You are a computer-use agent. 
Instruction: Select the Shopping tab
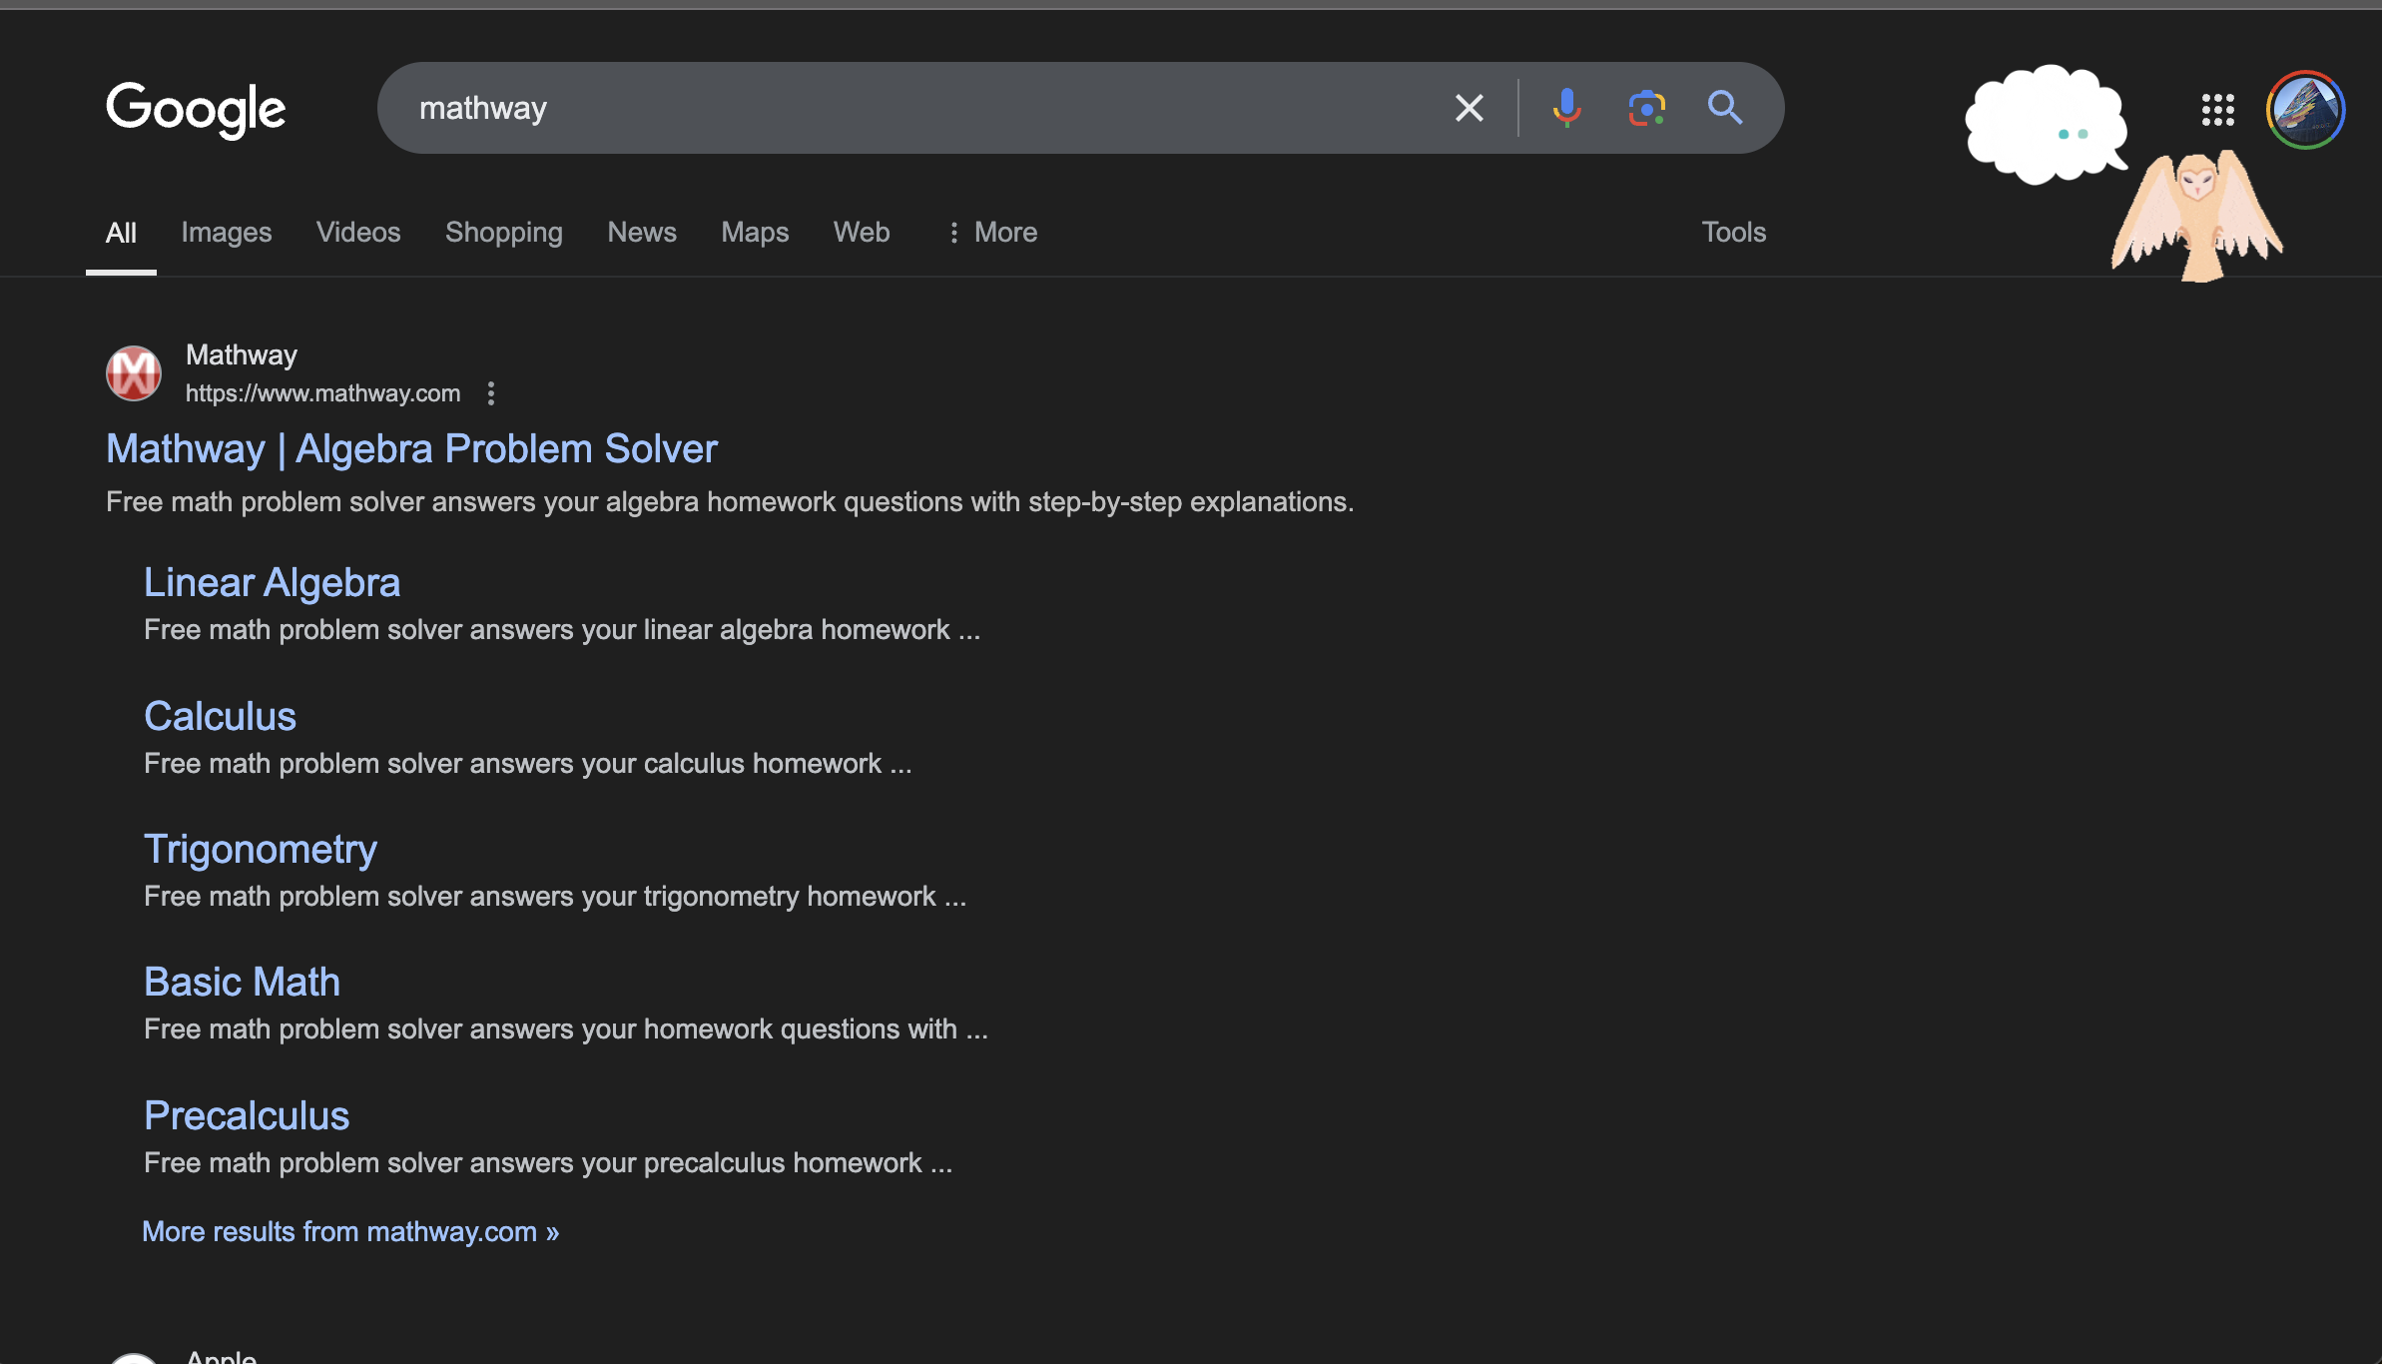tap(504, 233)
